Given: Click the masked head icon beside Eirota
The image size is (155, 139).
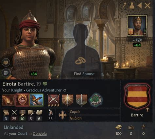Looking at the screenshot, I should (x=6, y=73).
